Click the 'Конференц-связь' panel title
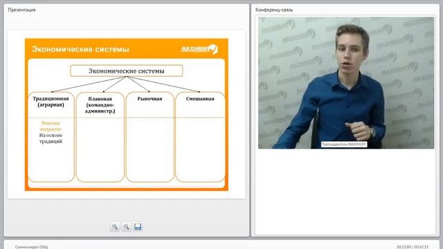 pyautogui.click(x=274, y=10)
